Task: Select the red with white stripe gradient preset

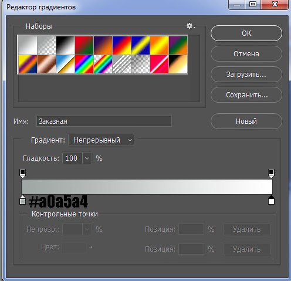Action: pyautogui.click(x=160, y=64)
